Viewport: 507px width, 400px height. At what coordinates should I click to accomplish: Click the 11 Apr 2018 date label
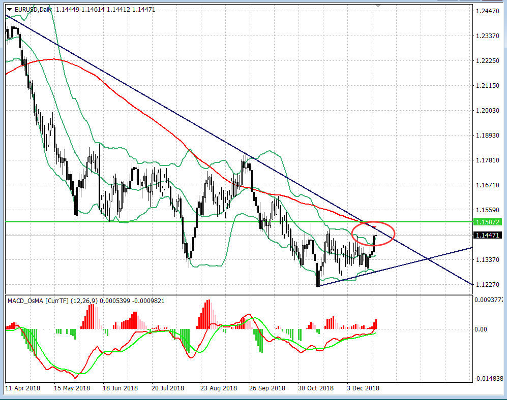pos(23,388)
